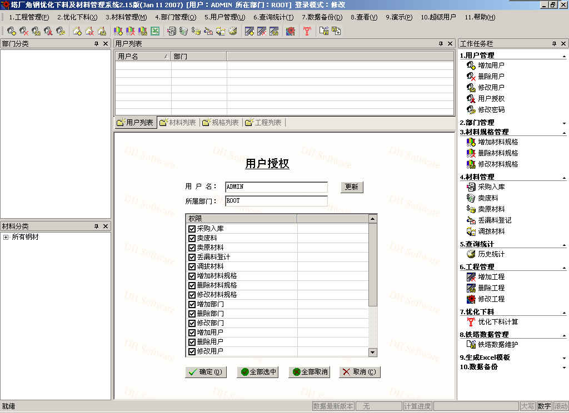Open the 5.用户管理 menu
The image size is (569, 413).
click(224, 17)
